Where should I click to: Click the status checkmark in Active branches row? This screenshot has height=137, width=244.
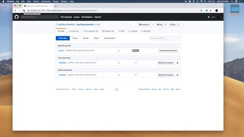[119, 75]
